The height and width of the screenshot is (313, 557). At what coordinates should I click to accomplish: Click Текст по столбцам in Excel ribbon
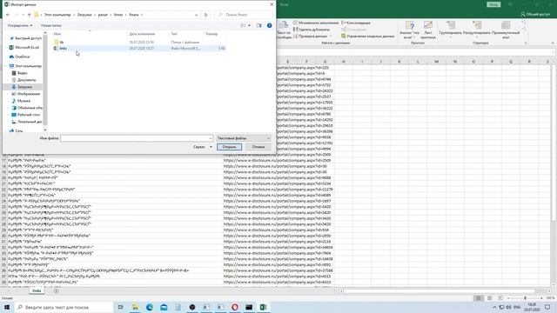pyautogui.click(x=284, y=30)
